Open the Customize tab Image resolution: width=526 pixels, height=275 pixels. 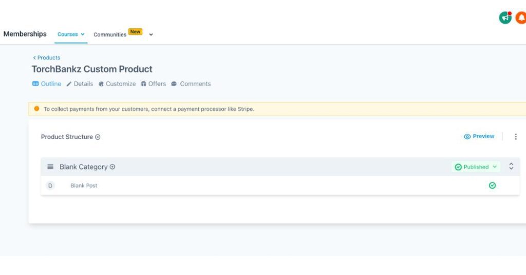tap(117, 84)
